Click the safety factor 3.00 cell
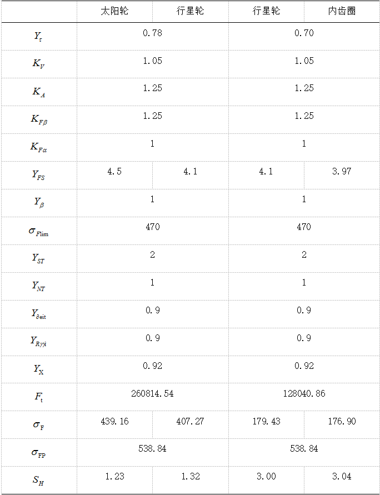 coord(266,477)
